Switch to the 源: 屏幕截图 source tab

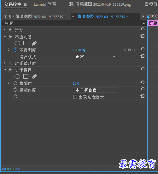pos(100,4)
